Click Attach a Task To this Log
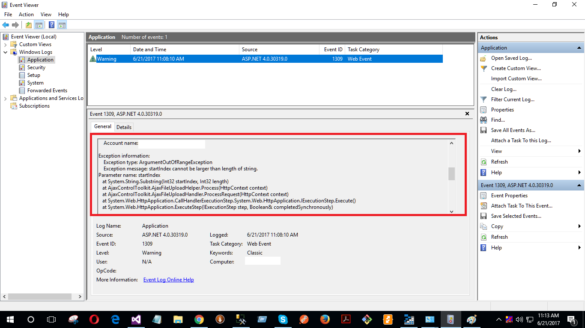 [521, 141]
